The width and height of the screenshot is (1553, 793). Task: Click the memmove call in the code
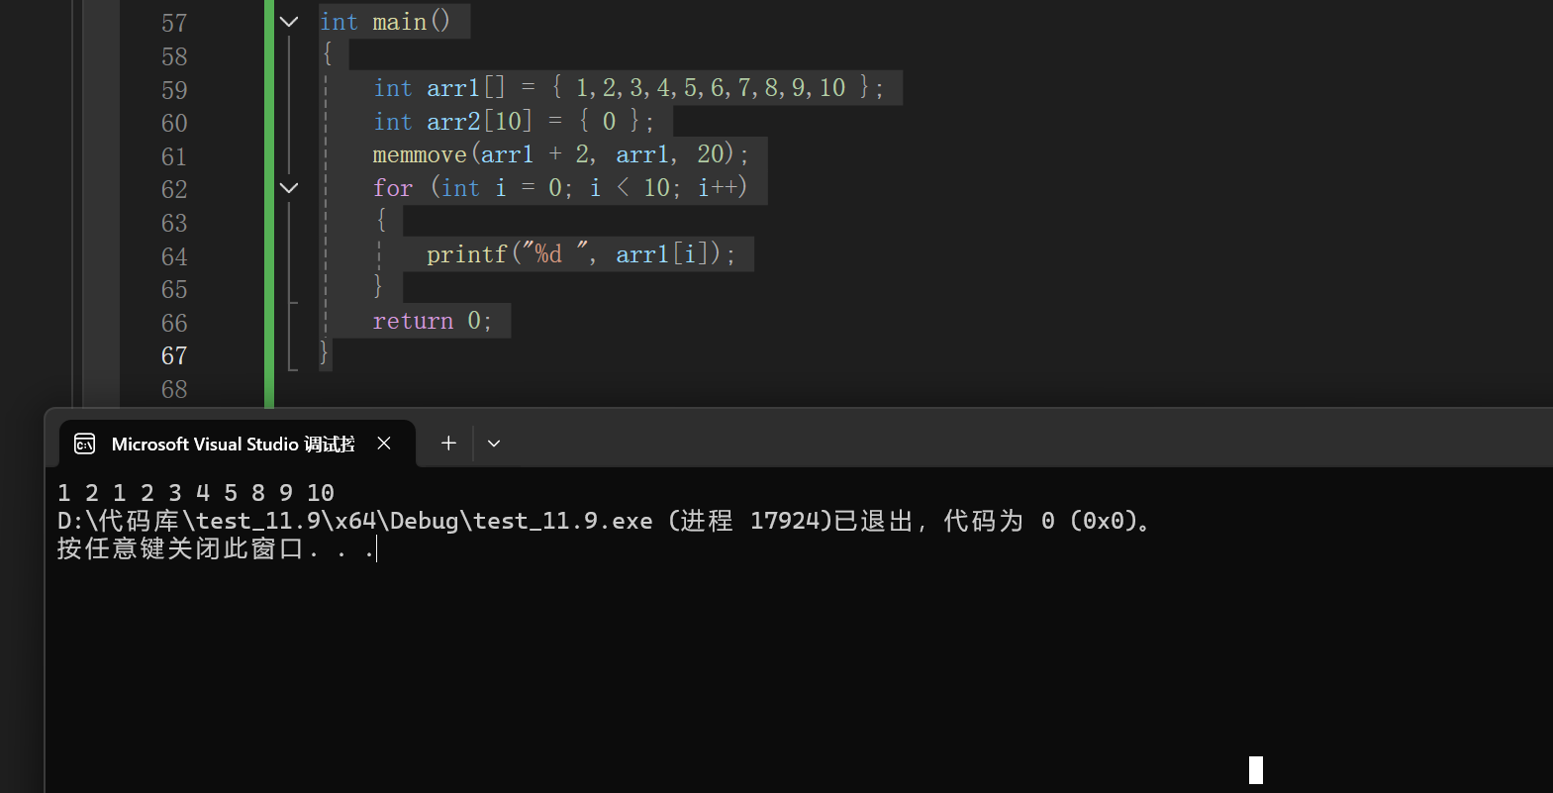point(560,154)
